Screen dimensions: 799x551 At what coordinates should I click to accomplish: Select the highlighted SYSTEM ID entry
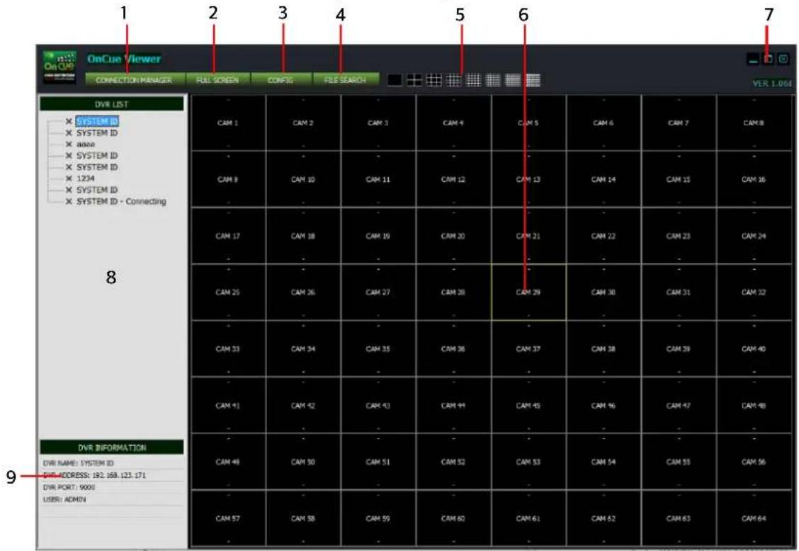(x=97, y=121)
